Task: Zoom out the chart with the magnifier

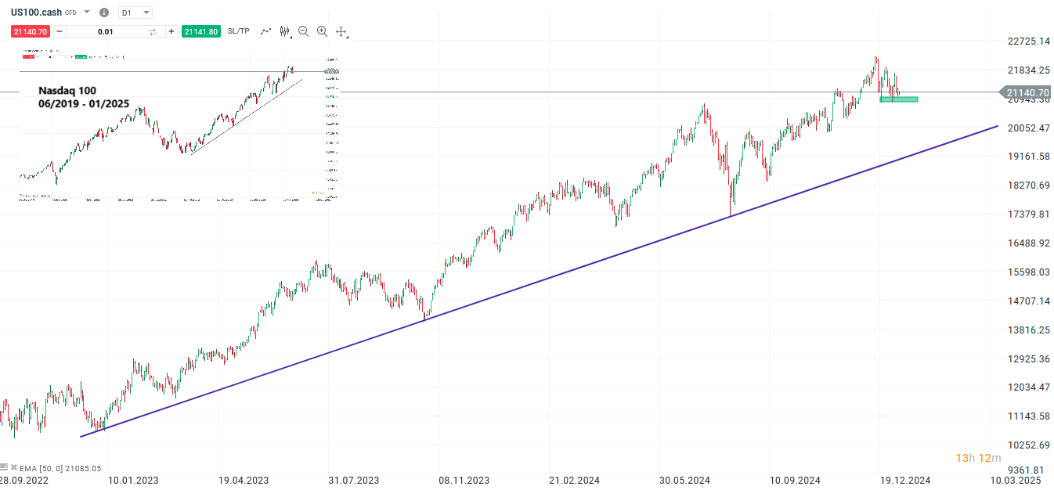Action: tap(304, 31)
